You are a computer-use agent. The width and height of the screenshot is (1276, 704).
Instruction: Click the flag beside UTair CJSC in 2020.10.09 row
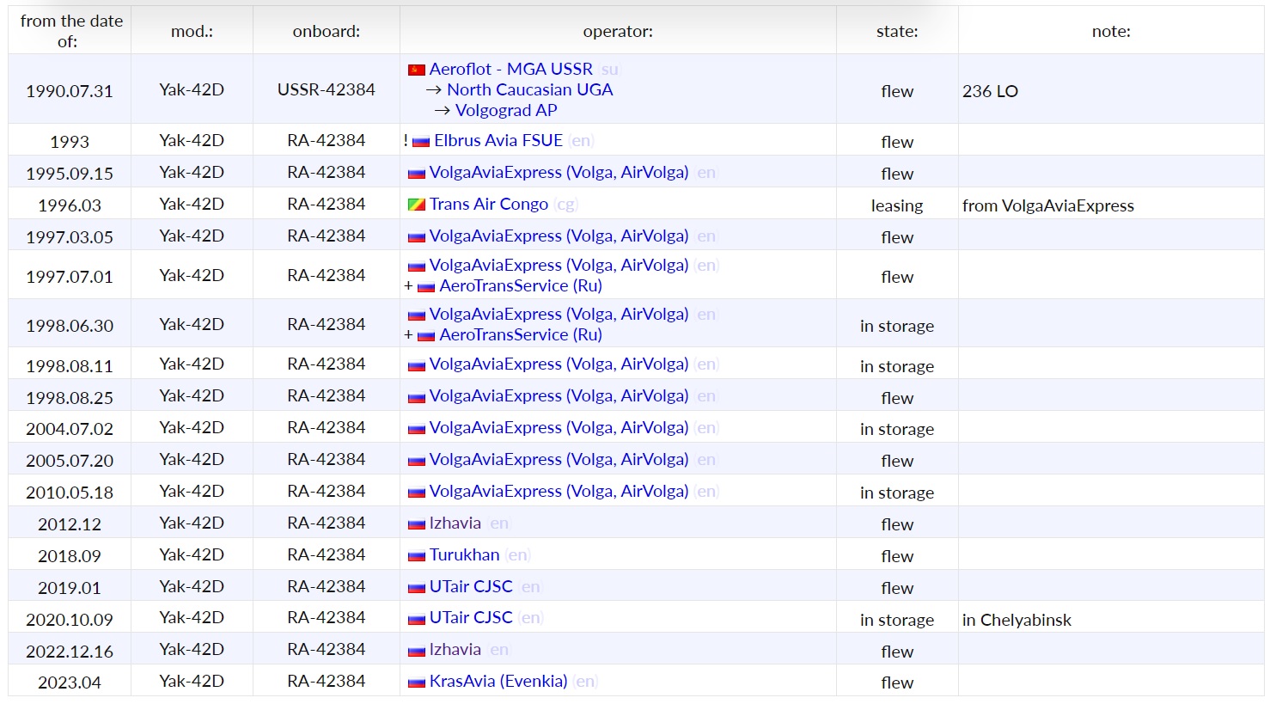417,618
